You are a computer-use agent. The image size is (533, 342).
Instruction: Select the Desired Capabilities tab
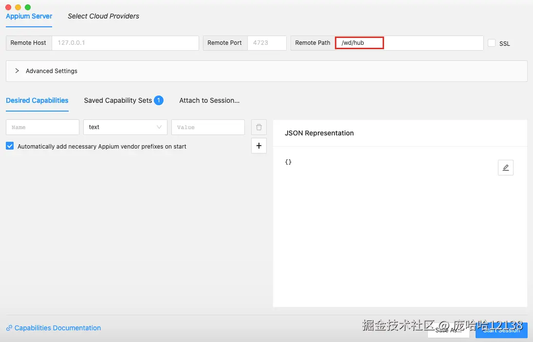[37, 100]
